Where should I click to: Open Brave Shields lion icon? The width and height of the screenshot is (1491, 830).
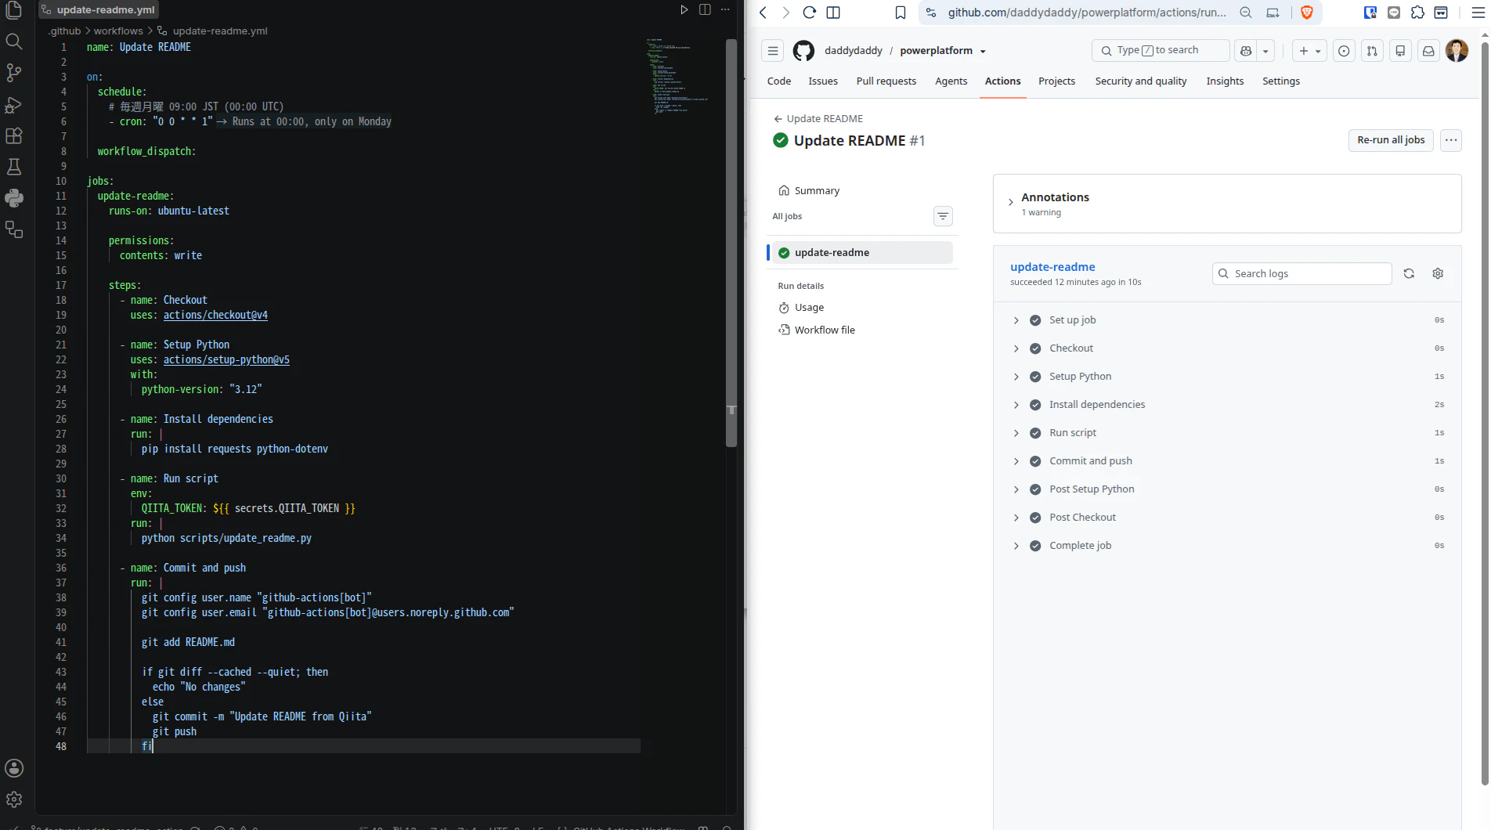(1307, 13)
